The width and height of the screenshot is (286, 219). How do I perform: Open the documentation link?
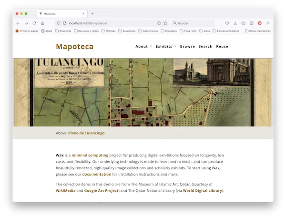tap(97, 174)
